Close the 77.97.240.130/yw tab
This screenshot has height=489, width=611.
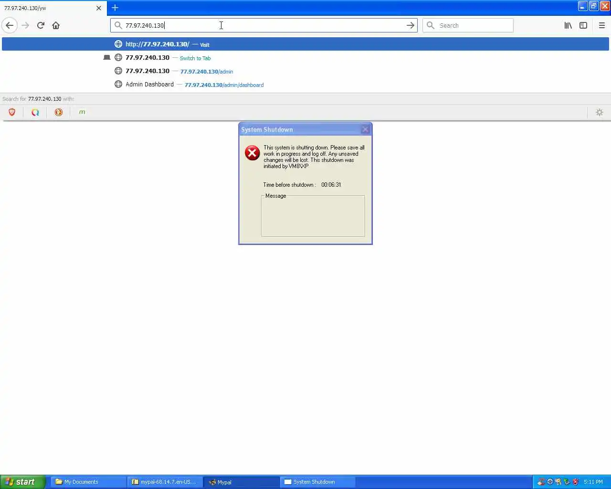(x=99, y=8)
